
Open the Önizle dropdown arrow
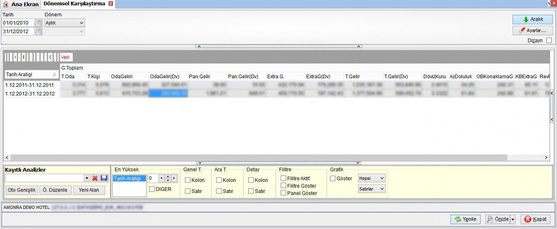point(512,219)
